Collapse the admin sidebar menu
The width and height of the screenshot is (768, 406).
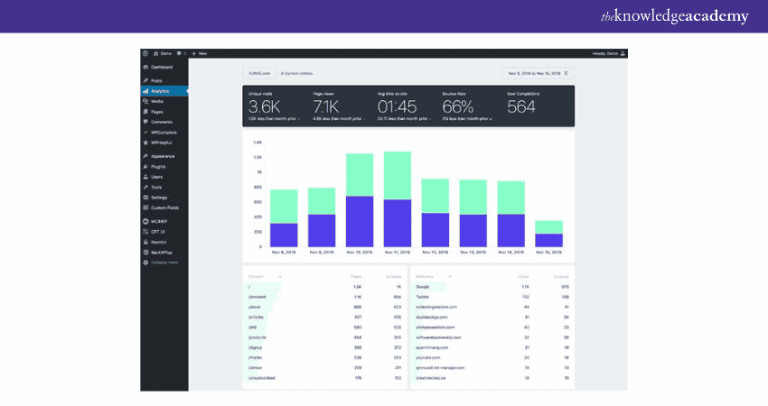tap(163, 262)
